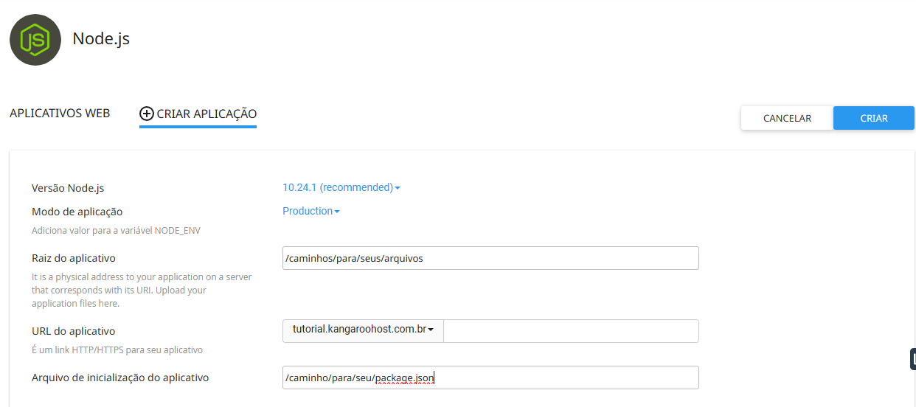The height and width of the screenshot is (407, 916).
Task: Open the dark side widget at right edge
Action: [x=912, y=359]
